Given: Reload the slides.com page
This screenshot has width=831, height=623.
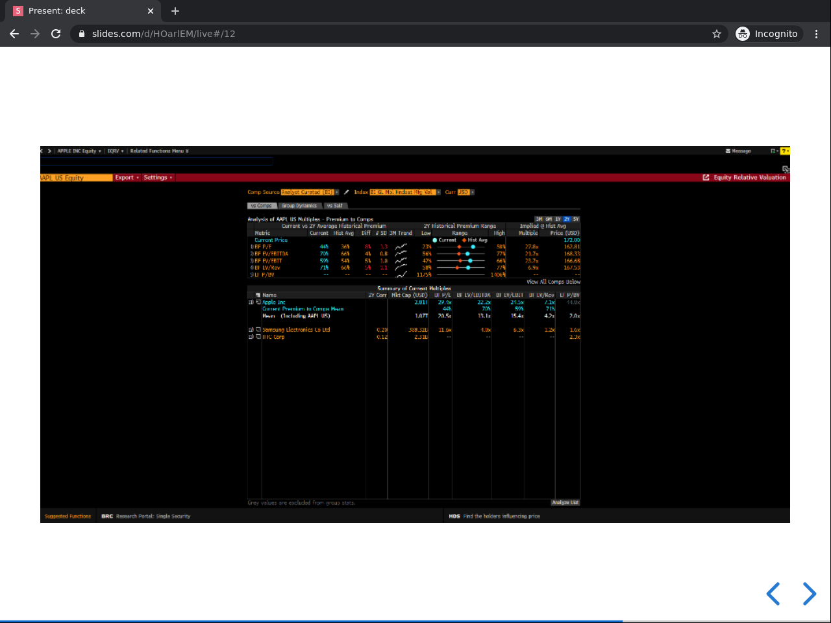Looking at the screenshot, I should [56, 34].
